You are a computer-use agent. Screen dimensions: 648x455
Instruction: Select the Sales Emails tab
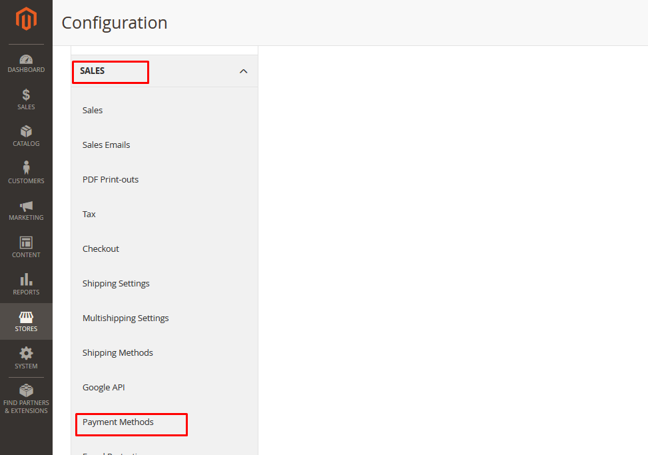coord(106,145)
